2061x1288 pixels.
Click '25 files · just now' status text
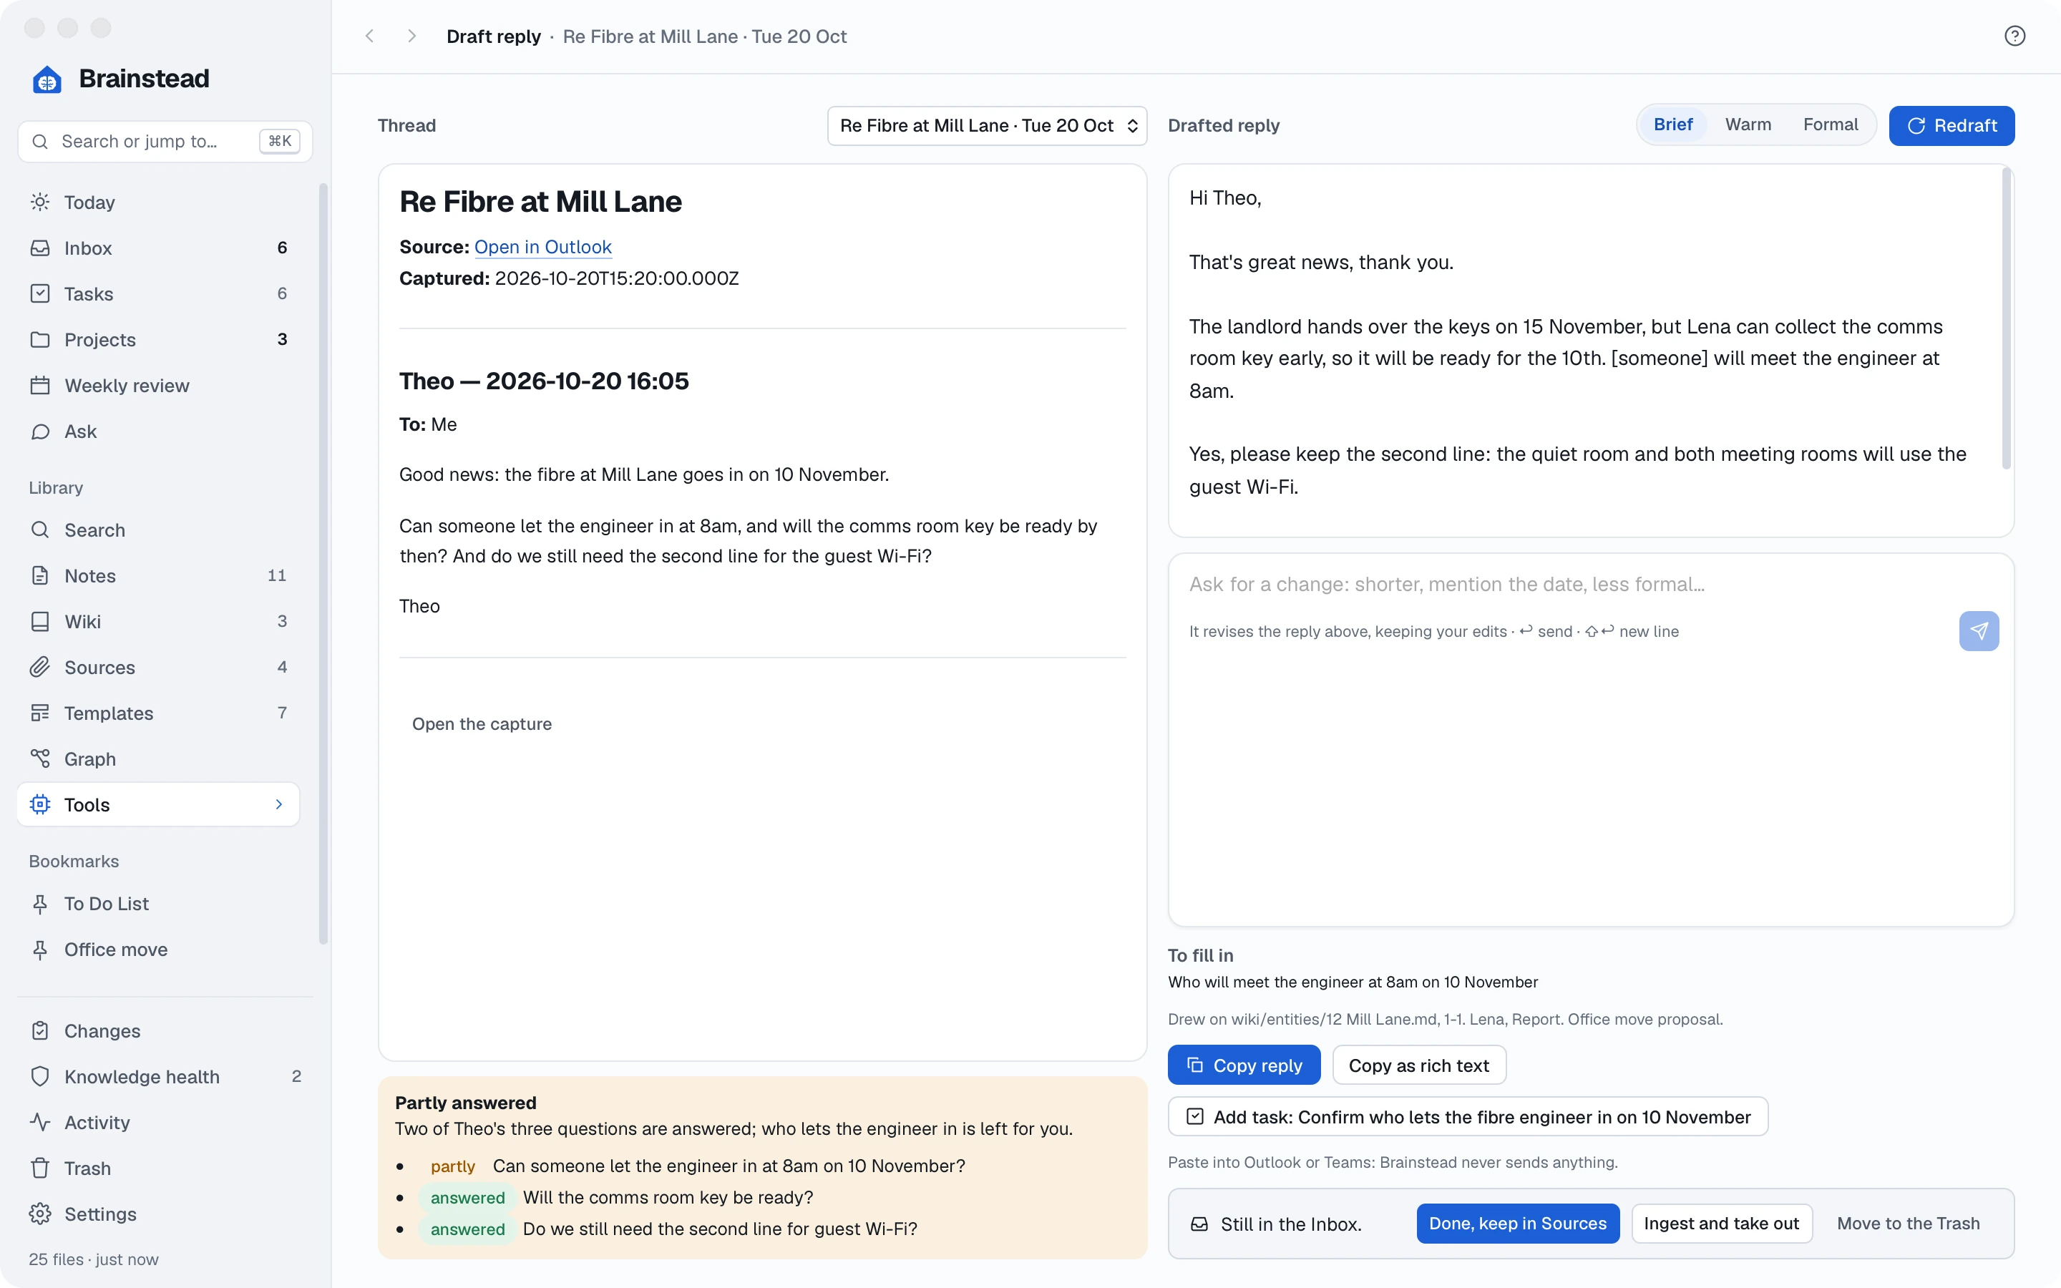(x=94, y=1259)
